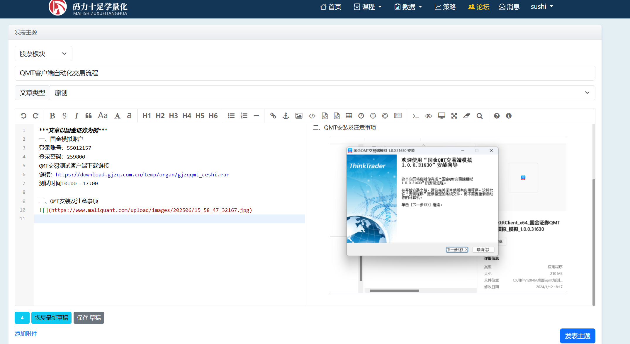Screen dimensions: 630x344
Task: Click 恢复最新草稿 button
Action: point(51,318)
